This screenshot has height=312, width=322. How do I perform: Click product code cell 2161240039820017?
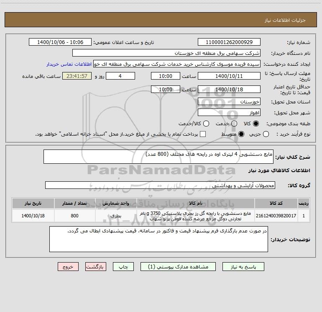coord(276,216)
